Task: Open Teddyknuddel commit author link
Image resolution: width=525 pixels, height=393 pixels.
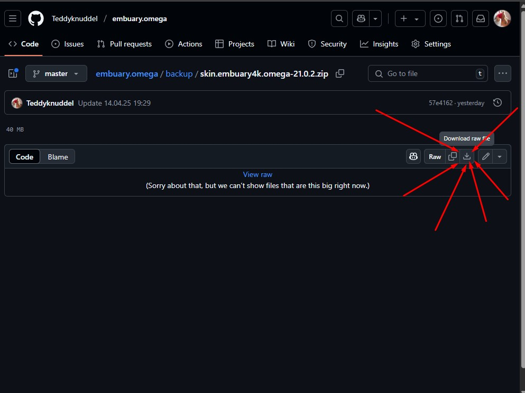Action: (x=50, y=103)
